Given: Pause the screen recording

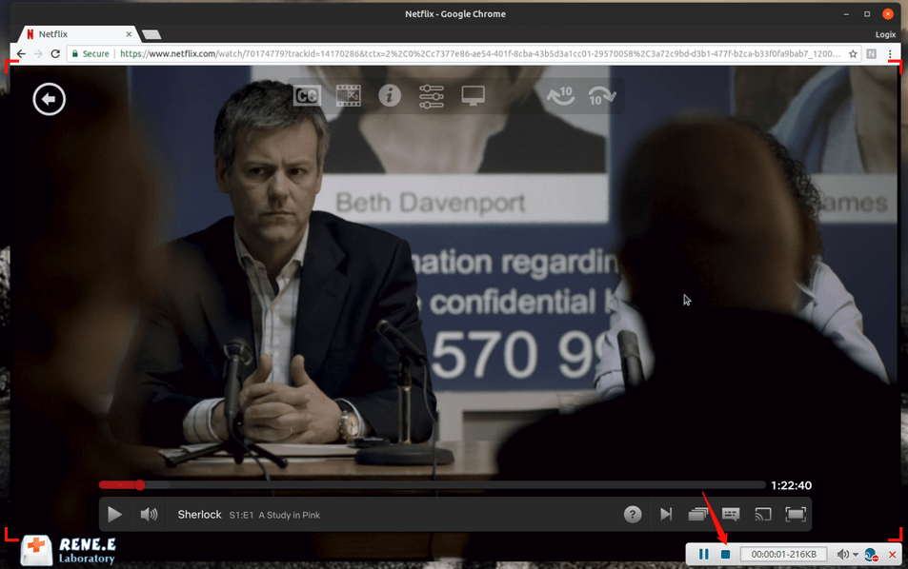Looking at the screenshot, I should (x=703, y=554).
